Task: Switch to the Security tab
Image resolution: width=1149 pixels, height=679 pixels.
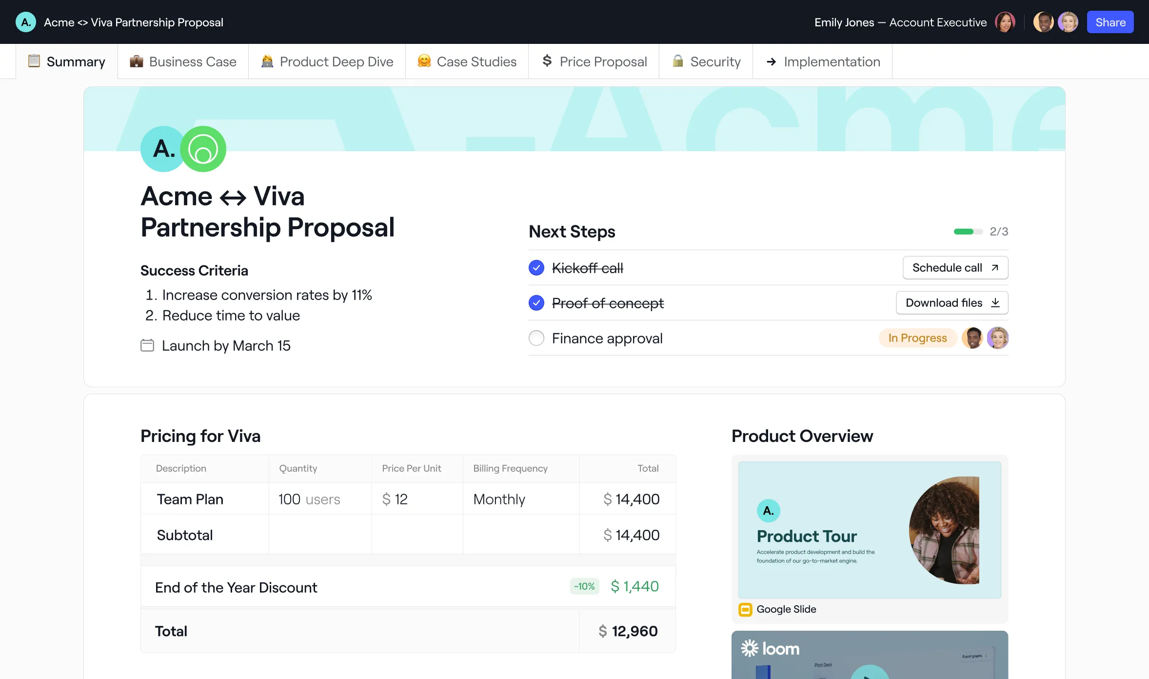Action: (706, 61)
